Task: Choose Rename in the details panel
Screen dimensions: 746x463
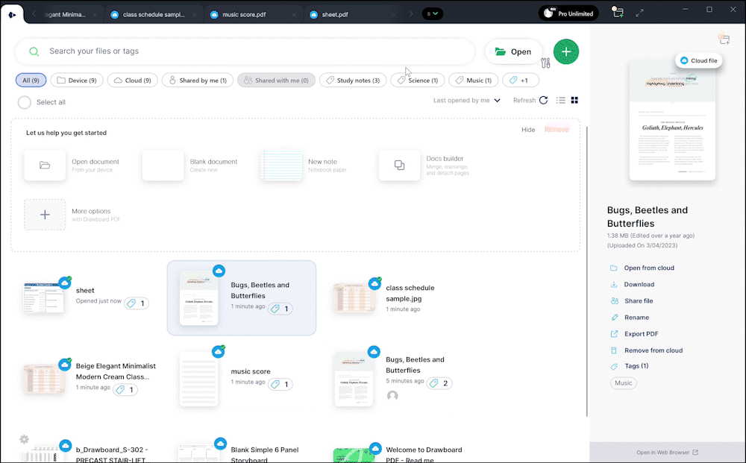Action: (x=630, y=318)
